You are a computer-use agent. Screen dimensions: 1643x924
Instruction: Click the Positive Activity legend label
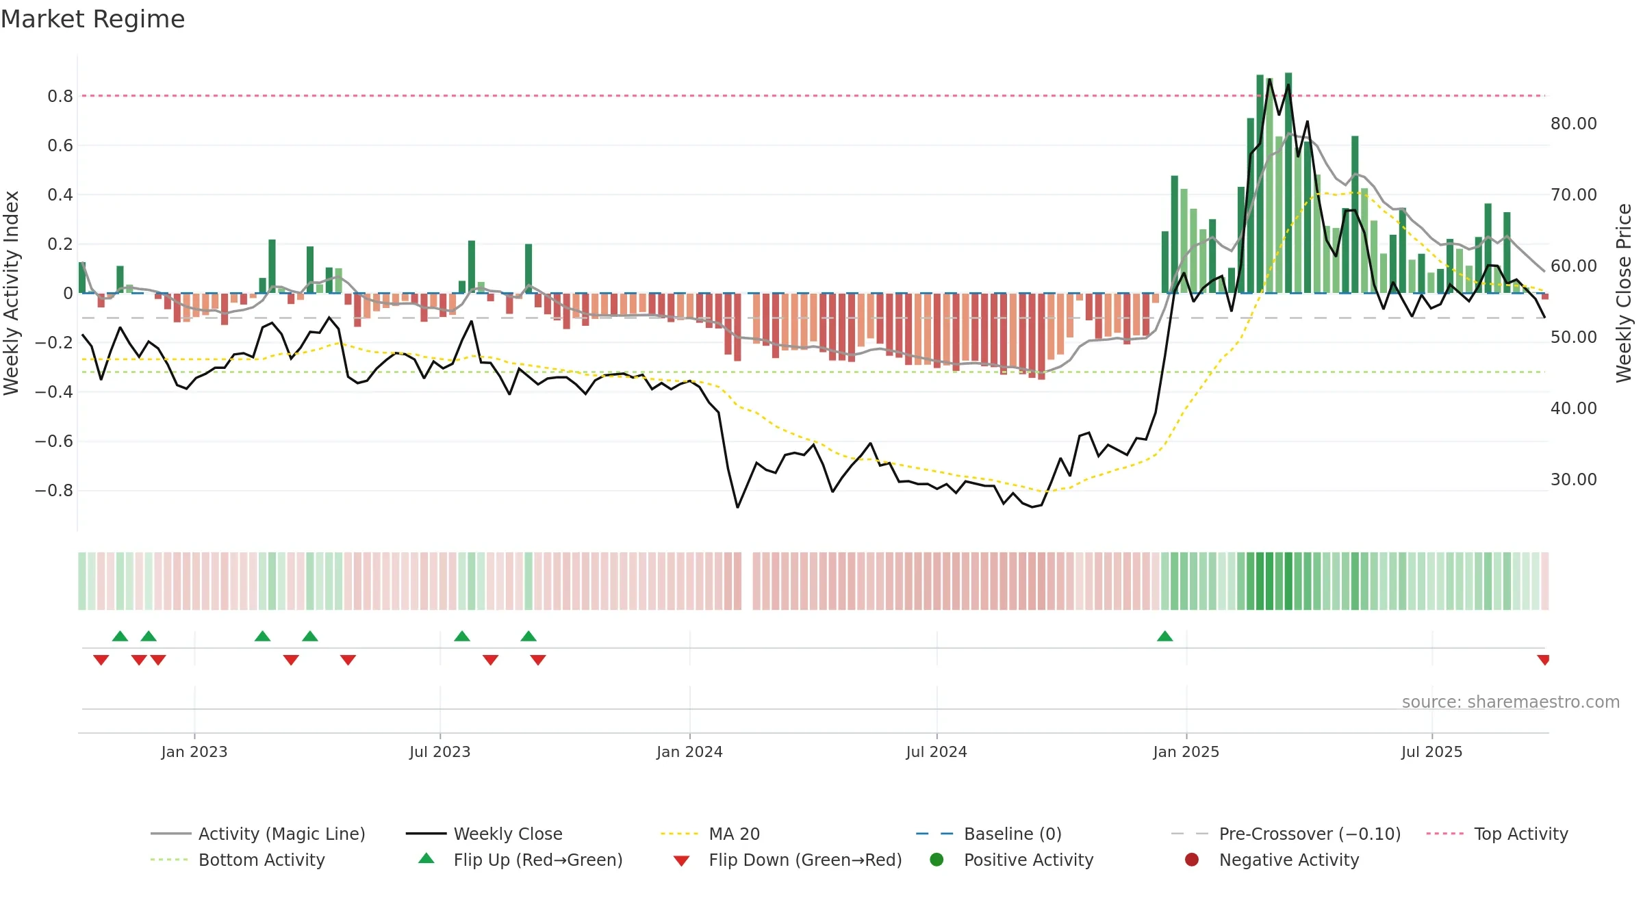pyautogui.click(x=1028, y=860)
